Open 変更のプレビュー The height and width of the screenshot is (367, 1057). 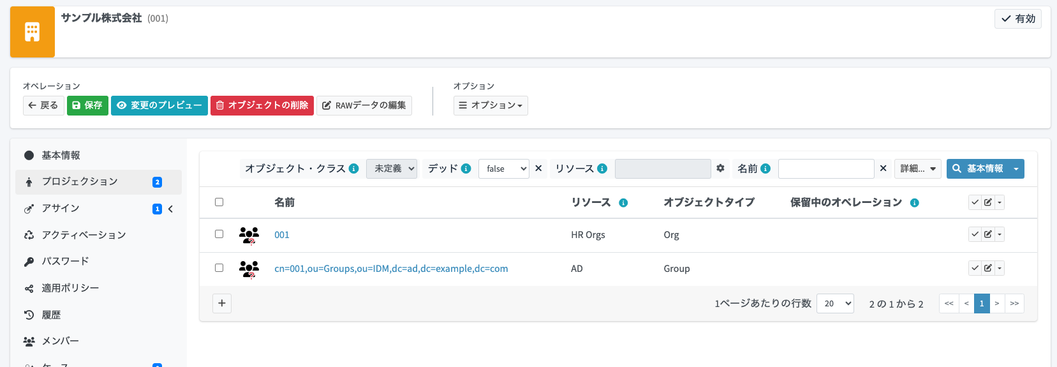click(159, 105)
